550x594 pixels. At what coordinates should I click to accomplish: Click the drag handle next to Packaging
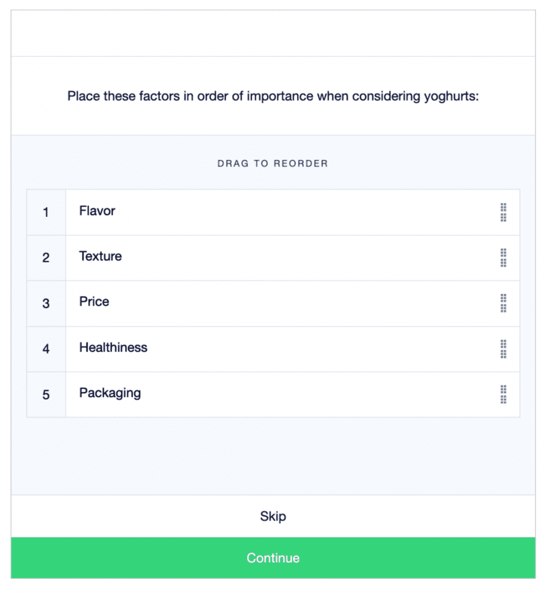[503, 394]
